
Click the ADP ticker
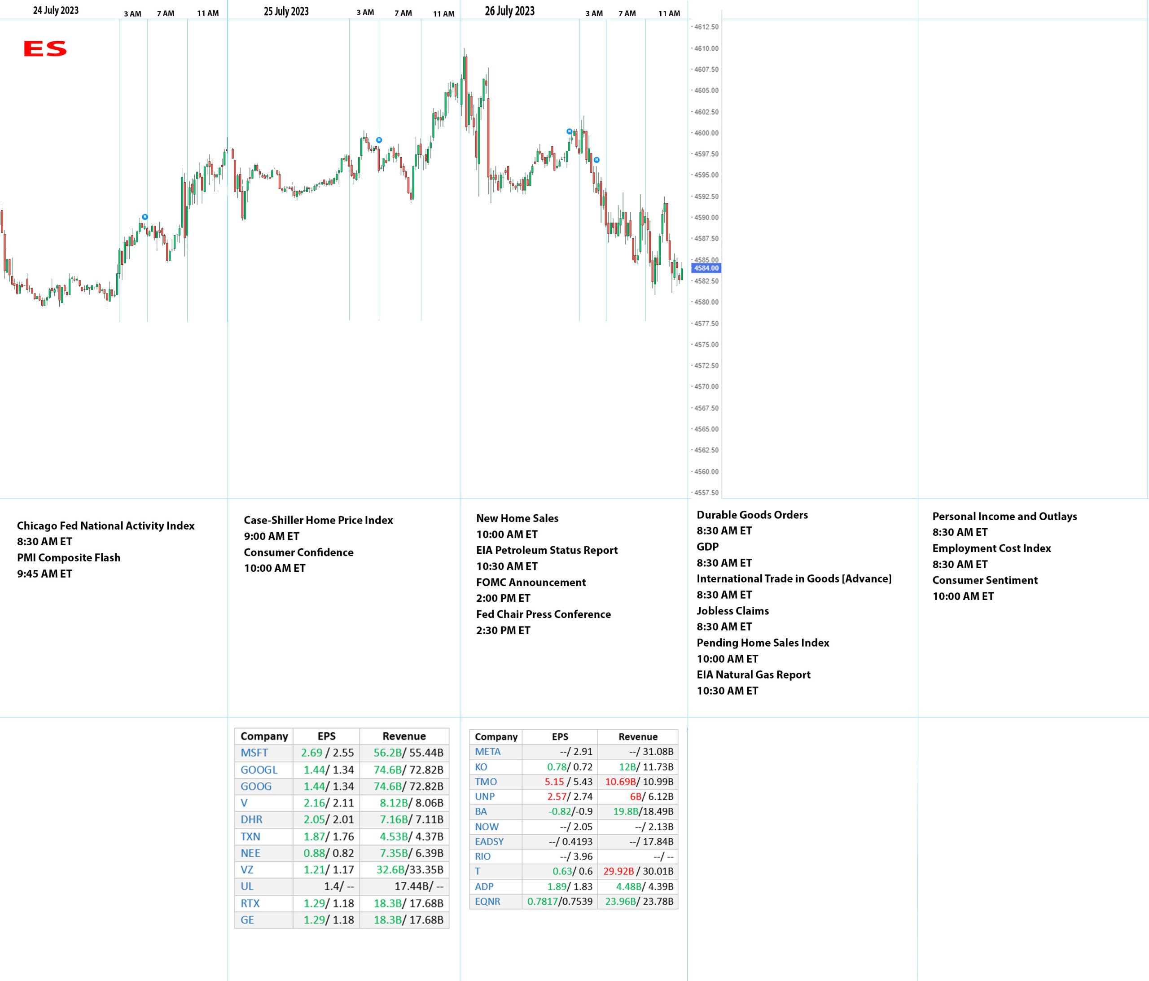click(x=484, y=886)
